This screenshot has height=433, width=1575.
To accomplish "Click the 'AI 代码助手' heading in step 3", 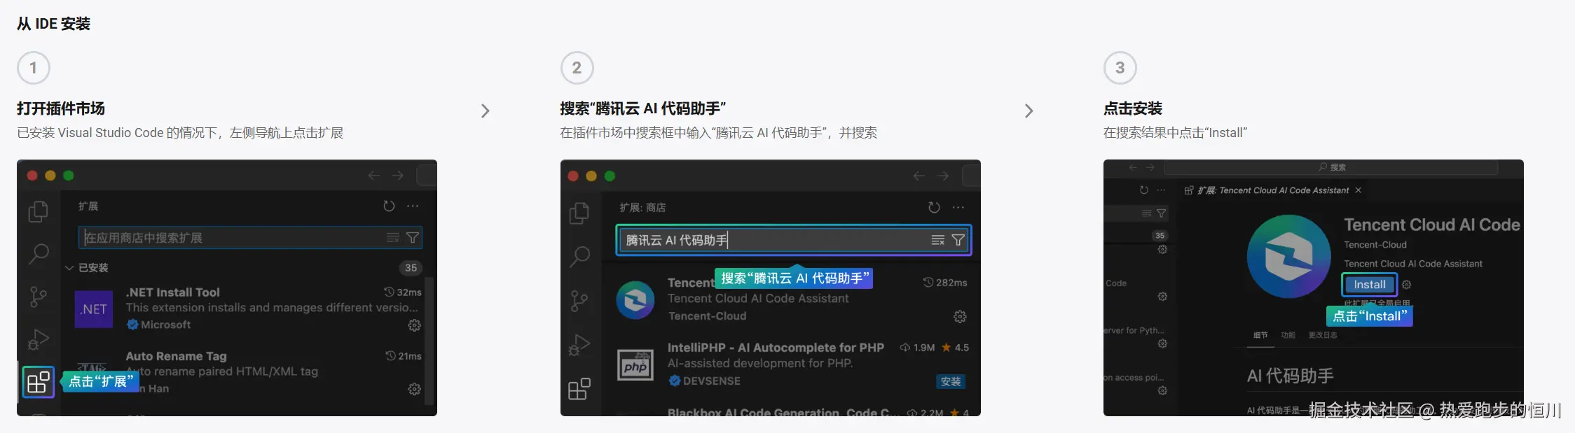I will pyautogui.click(x=1290, y=376).
